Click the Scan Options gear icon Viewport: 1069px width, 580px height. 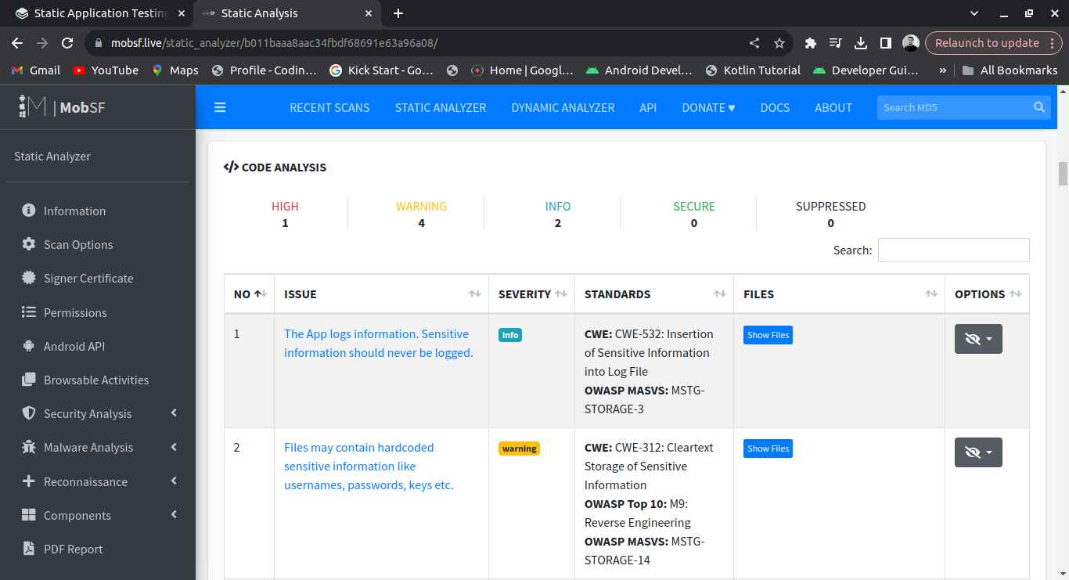click(29, 244)
